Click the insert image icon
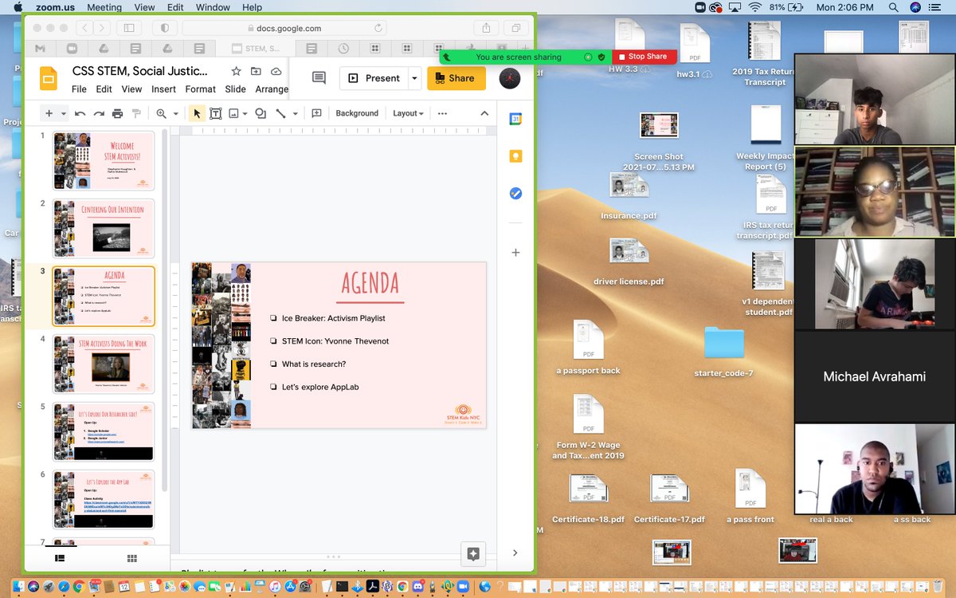Viewport: 956px width, 598px height. (234, 113)
